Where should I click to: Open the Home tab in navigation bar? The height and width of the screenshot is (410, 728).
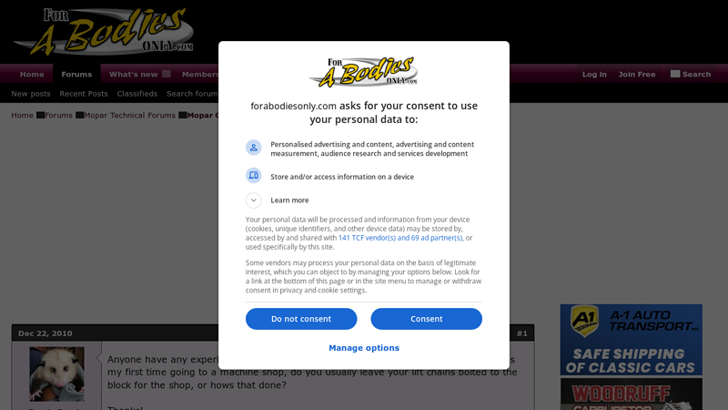coord(32,75)
